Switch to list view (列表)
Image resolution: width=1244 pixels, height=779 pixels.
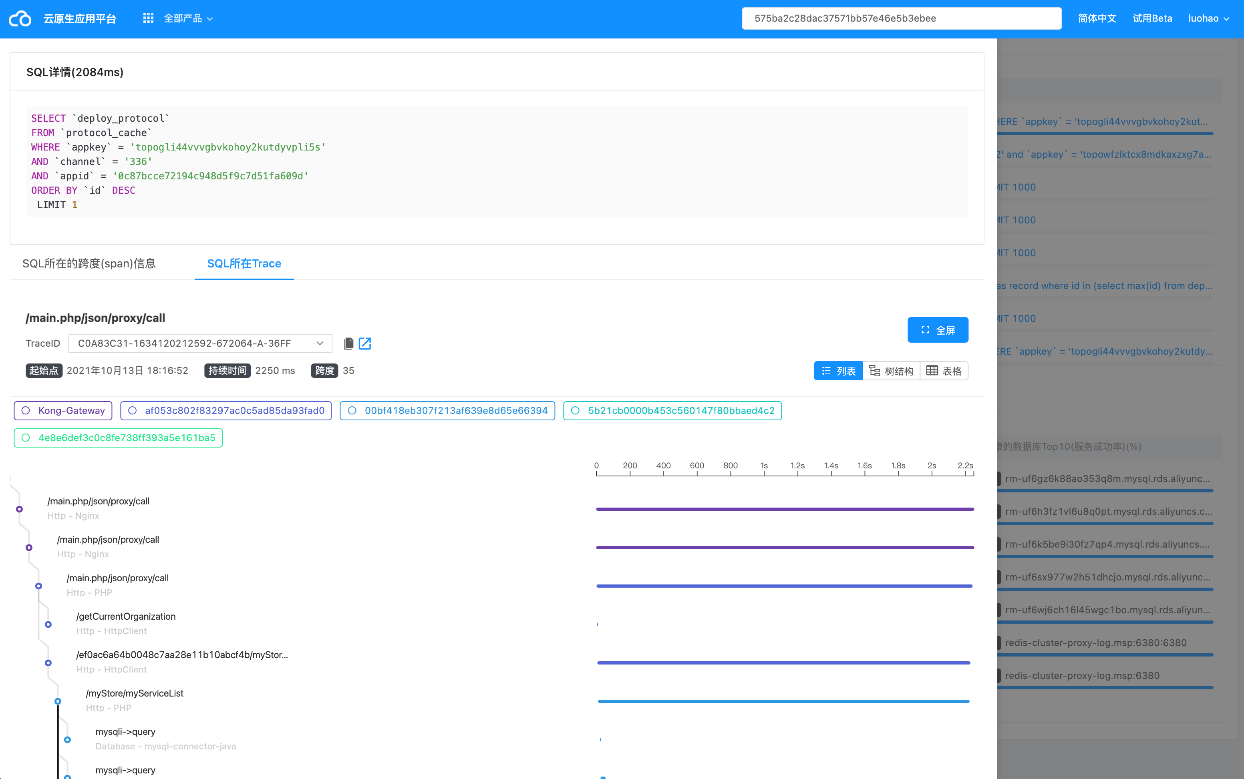point(838,371)
